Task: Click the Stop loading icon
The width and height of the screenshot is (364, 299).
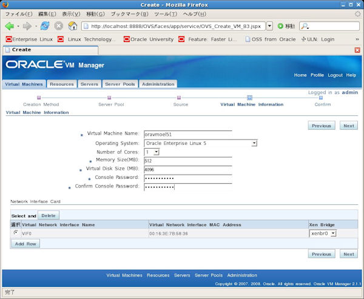Action: 59,26
